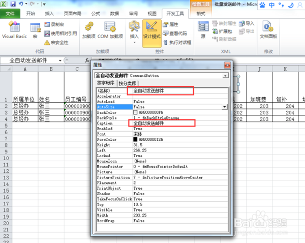
Task: Select the Locked property row
Action: [x=162, y=156]
